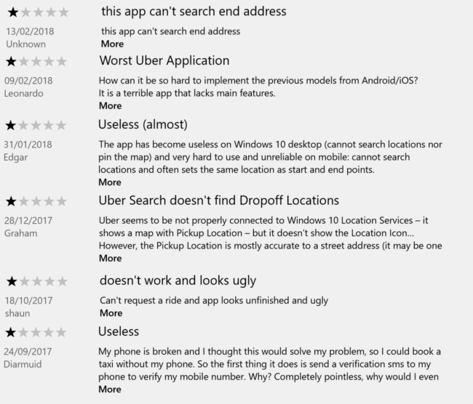The height and width of the screenshot is (404, 473).
Task: Click the filled star on Edgar's review
Action: point(11,125)
